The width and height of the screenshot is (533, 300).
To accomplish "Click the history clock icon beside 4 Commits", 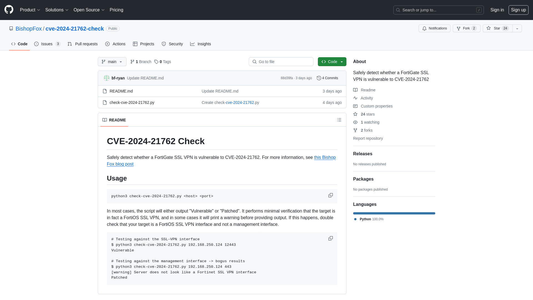I will (319, 78).
